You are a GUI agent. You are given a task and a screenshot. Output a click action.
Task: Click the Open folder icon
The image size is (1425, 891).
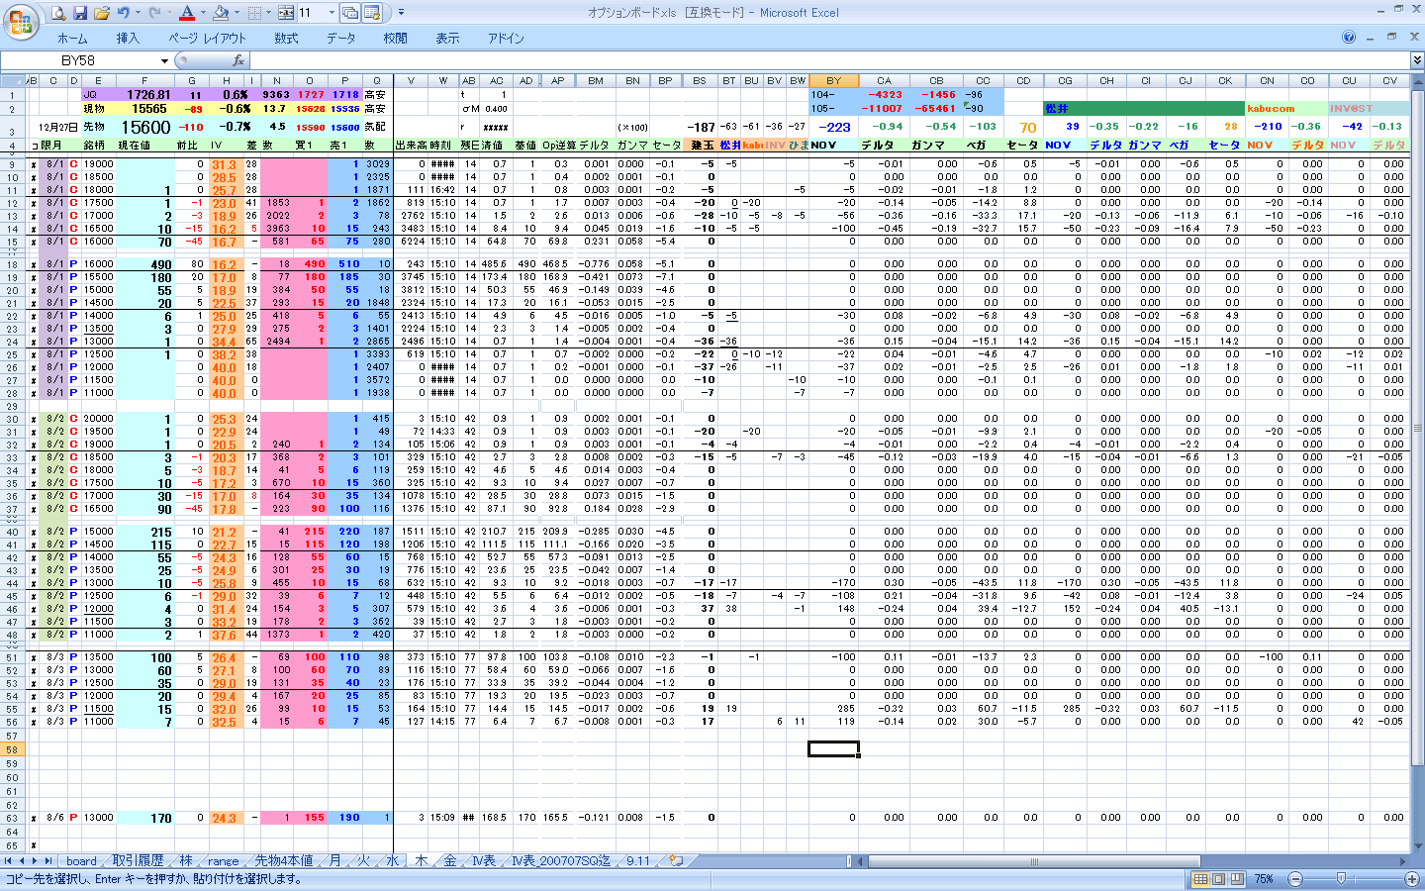click(102, 13)
